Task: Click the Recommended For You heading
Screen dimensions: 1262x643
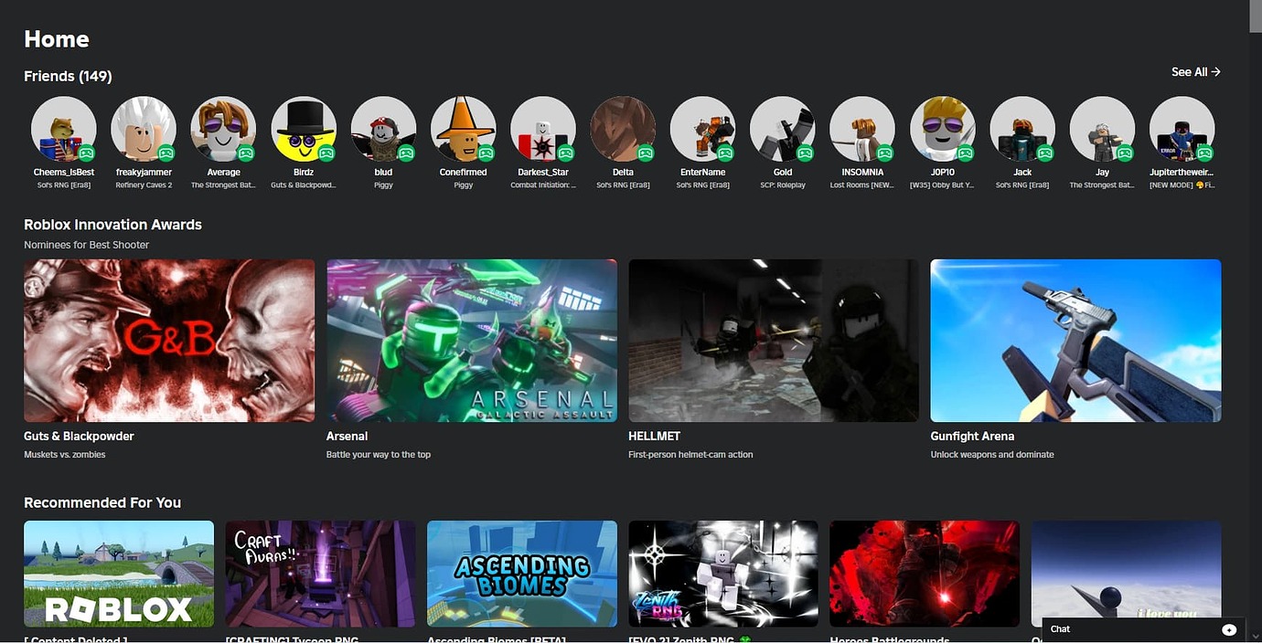Action: click(x=102, y=503)
